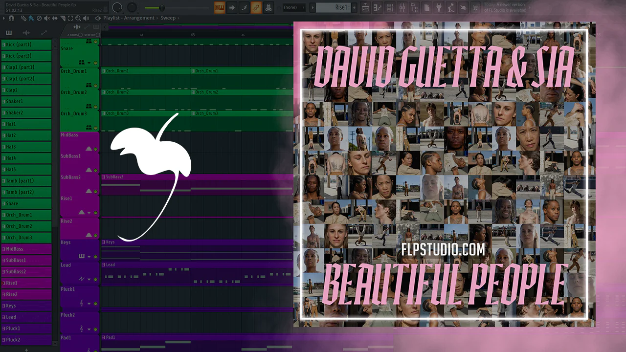Open the Keys track dropdown arrow

click(89, 256)
